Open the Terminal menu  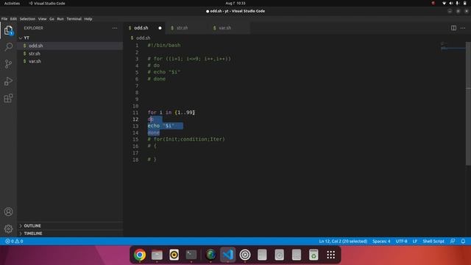tap(74, 19)
